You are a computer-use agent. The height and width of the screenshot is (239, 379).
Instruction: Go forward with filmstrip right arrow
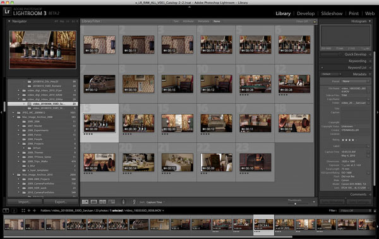pyautogui.click(x=34, y=211)
